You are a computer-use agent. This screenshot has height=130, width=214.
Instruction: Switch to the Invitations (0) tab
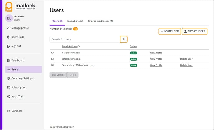point(75,21)
